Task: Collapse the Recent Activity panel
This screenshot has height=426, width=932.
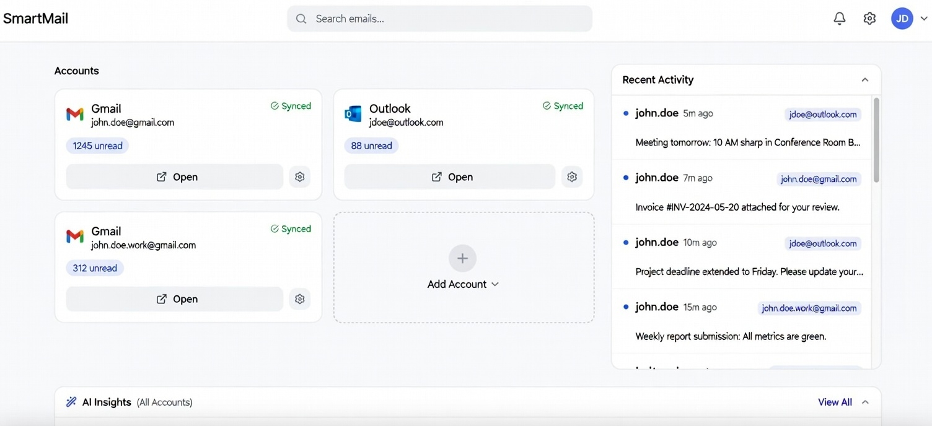Action: coord(864,80)
